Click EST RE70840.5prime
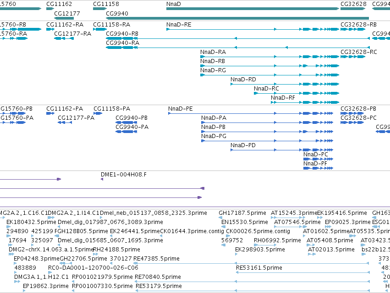 pyautogui.click(x=252, y=282)
